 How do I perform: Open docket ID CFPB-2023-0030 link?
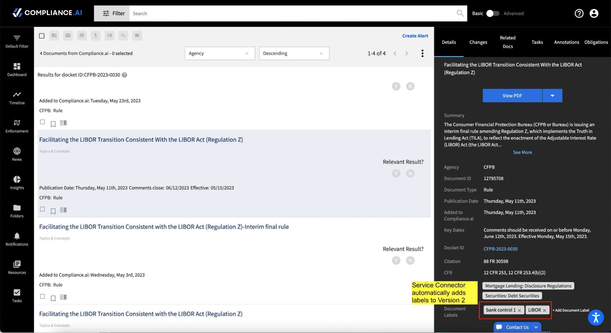click(x=500, y=249)
